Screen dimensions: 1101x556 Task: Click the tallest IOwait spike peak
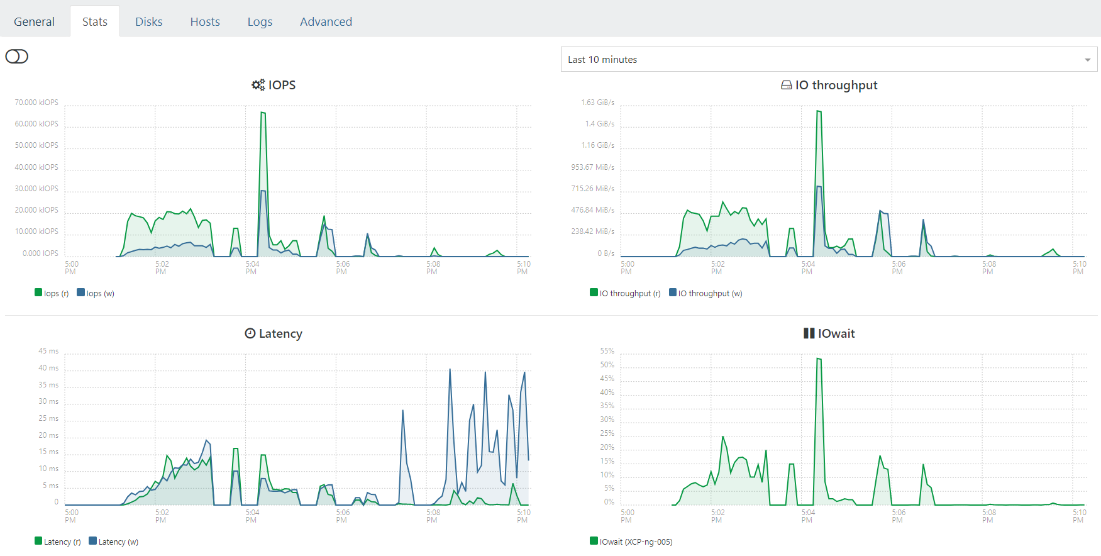tap(819, 359)
